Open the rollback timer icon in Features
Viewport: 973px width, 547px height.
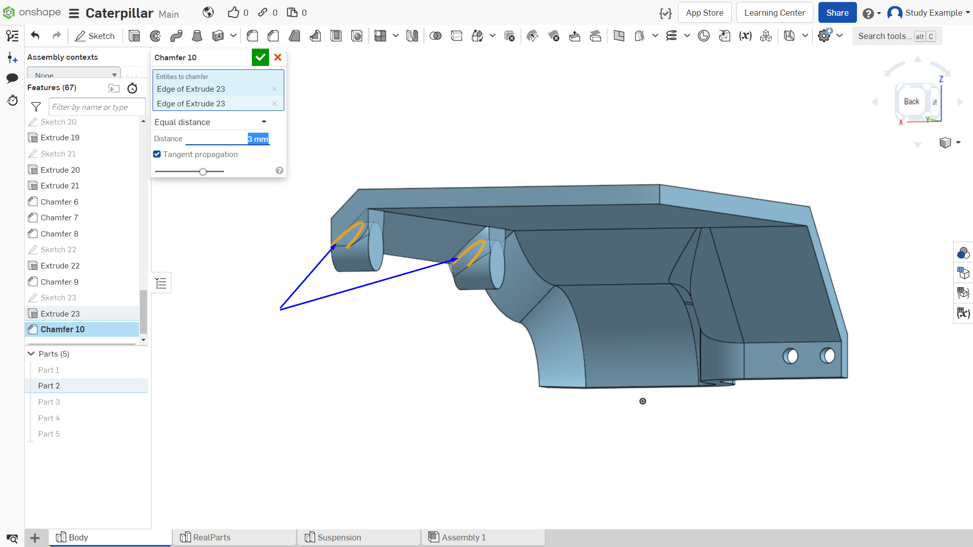click(x=132, y=88)
